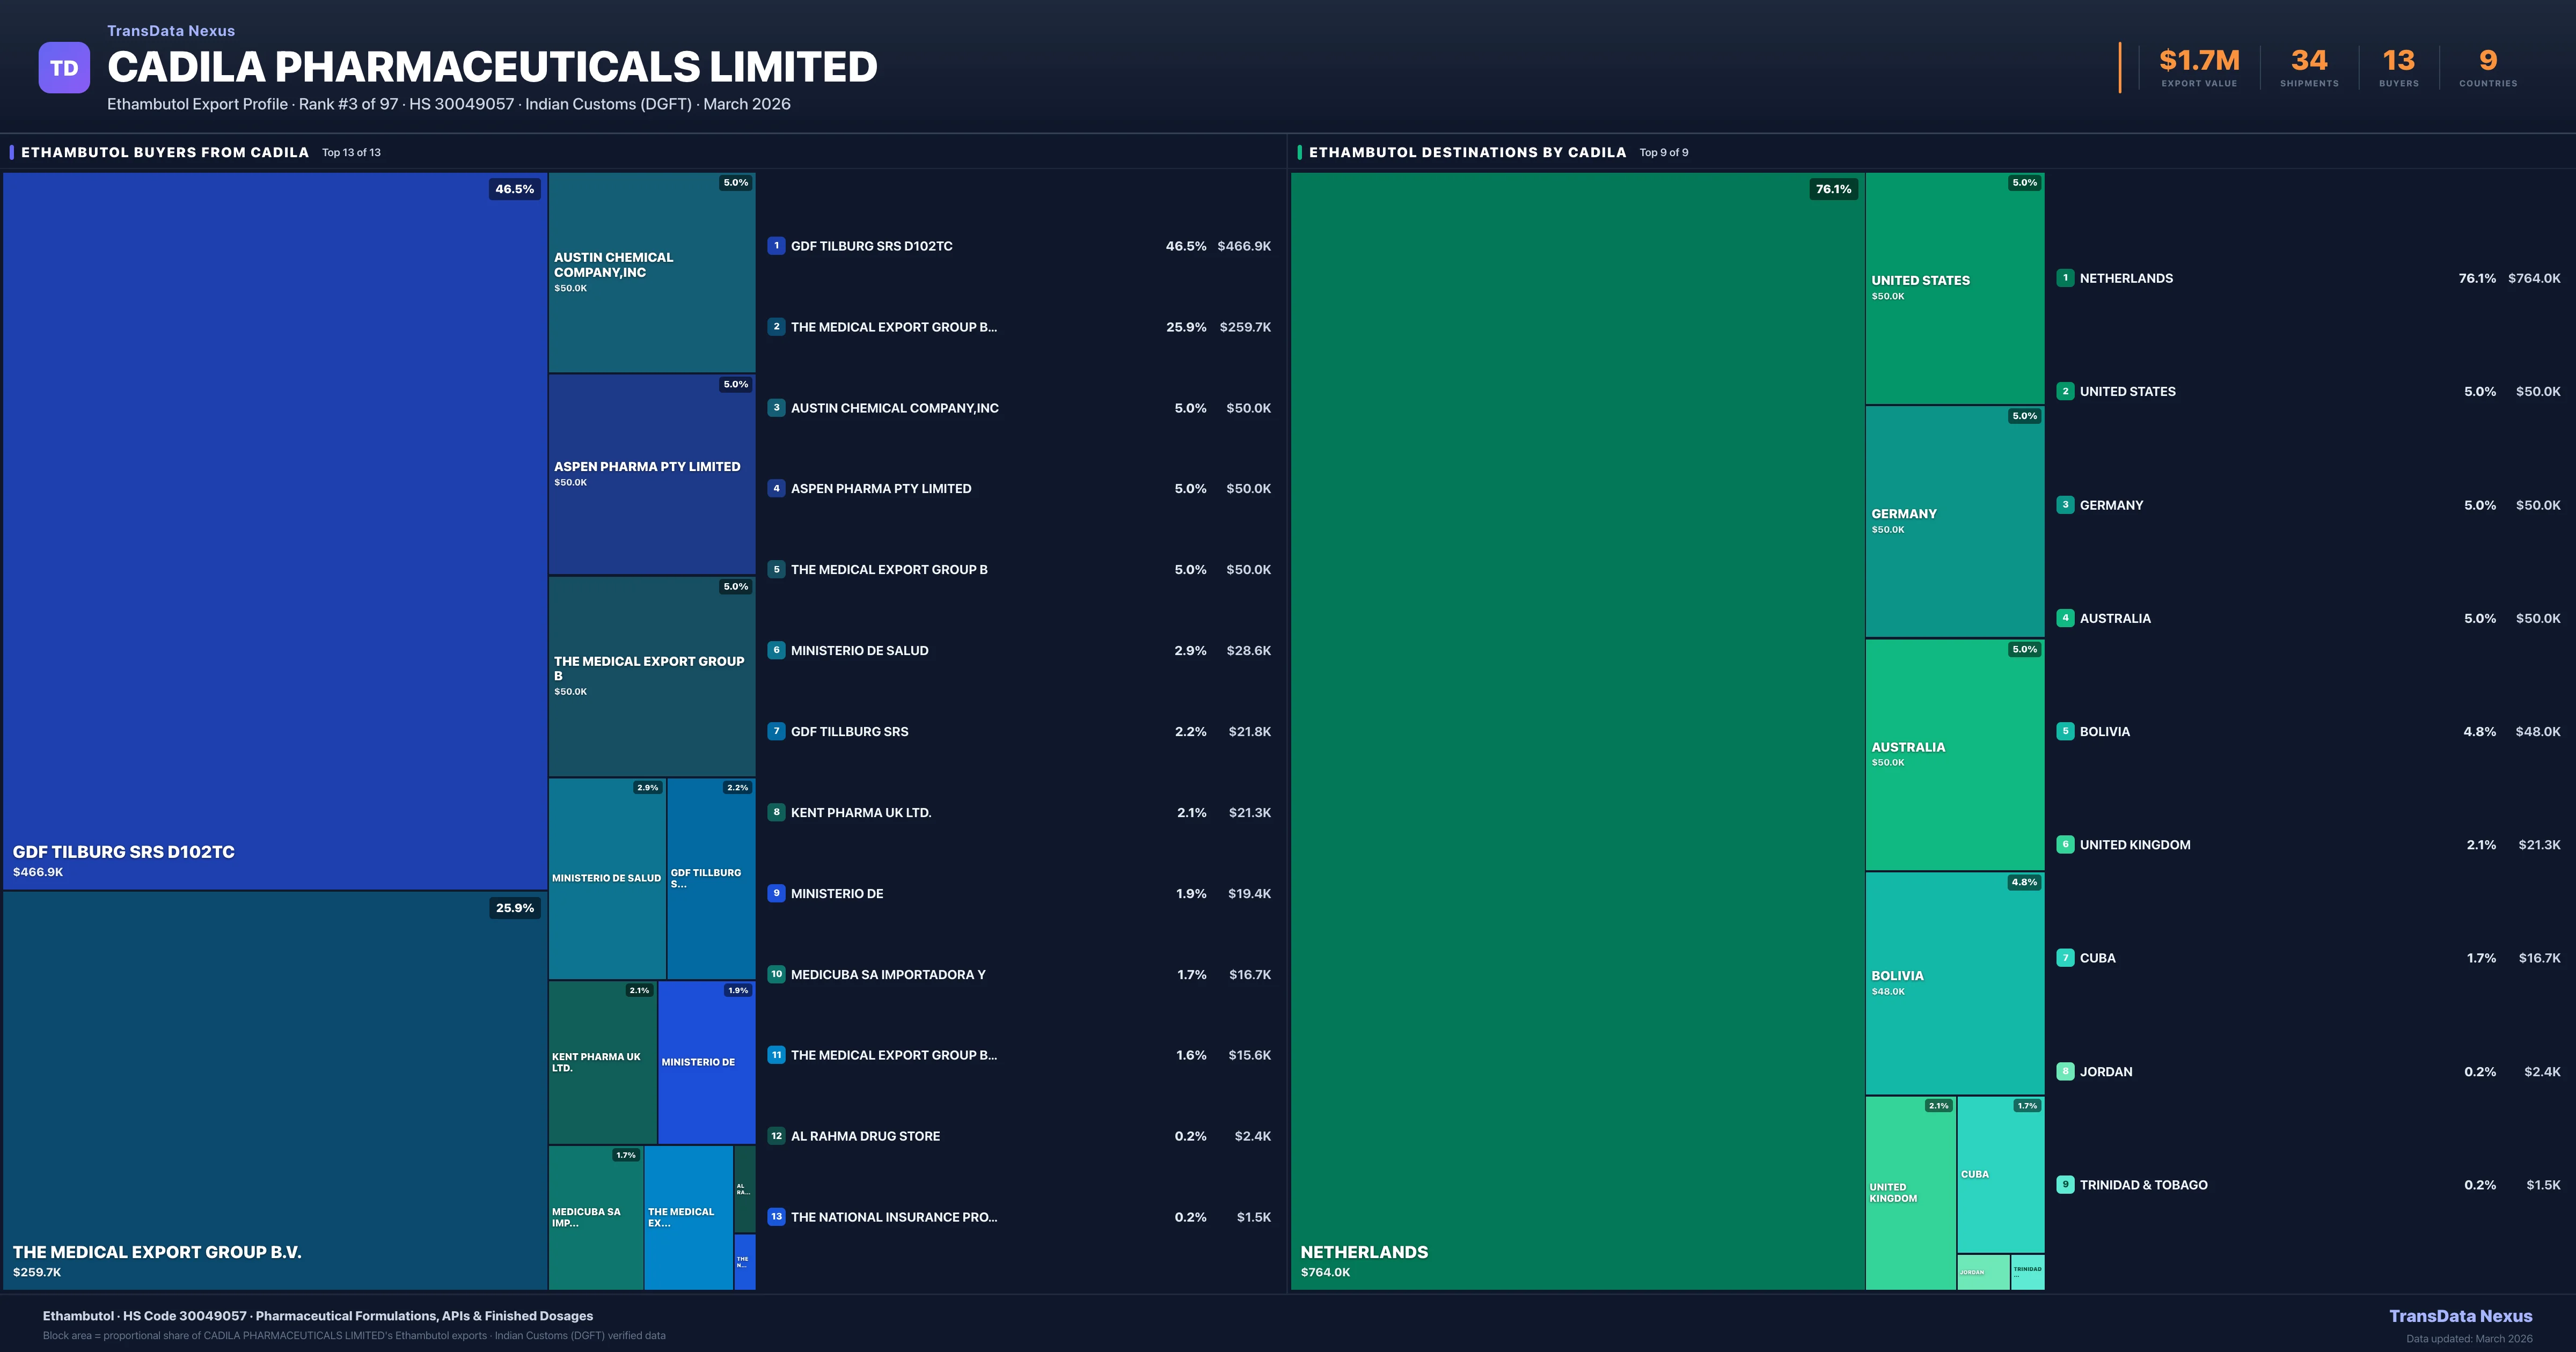Click rank badge 13 beside THE NATIONAL INSURANCE PRO...
The width and height of the screenshot is (2576, 1352).
[x=776, y=1217]
